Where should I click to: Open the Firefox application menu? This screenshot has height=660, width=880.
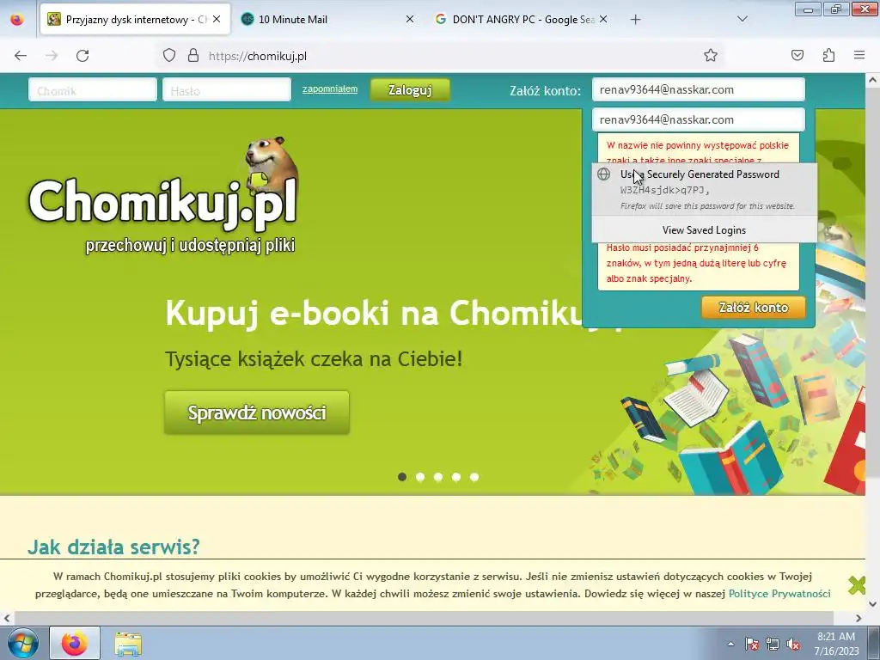[859, 56]
